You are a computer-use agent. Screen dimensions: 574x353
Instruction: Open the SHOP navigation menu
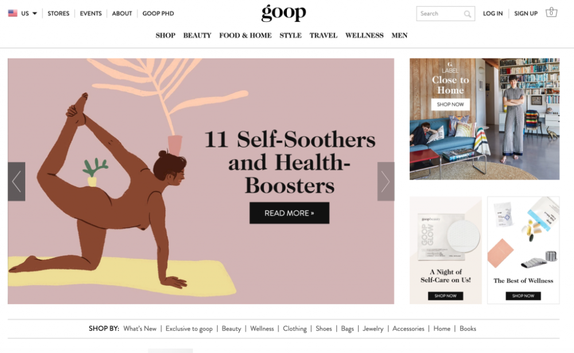(165, 36)
